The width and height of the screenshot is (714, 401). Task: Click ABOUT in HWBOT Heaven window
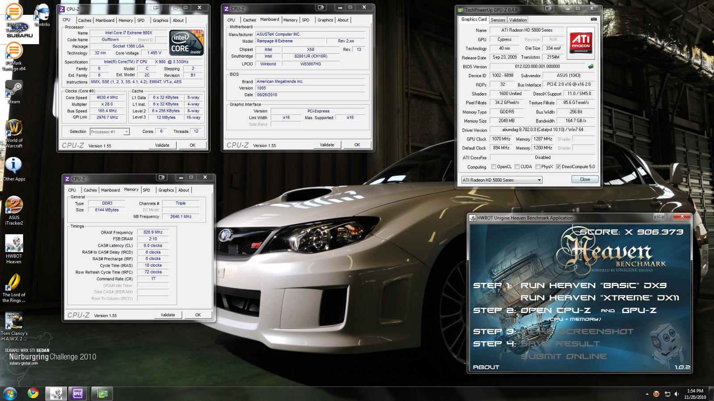486,367
